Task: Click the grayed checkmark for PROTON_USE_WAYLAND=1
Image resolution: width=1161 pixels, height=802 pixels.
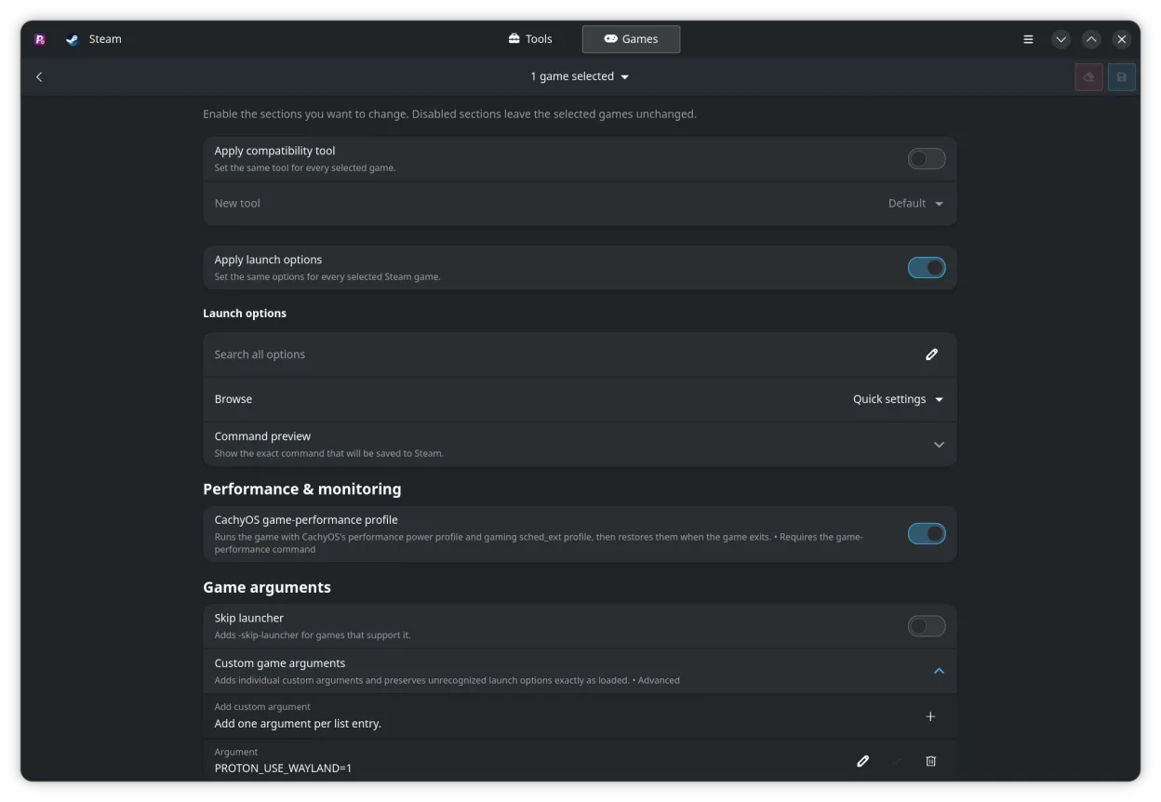Action: pyautogui.click(x=896, y=761)
